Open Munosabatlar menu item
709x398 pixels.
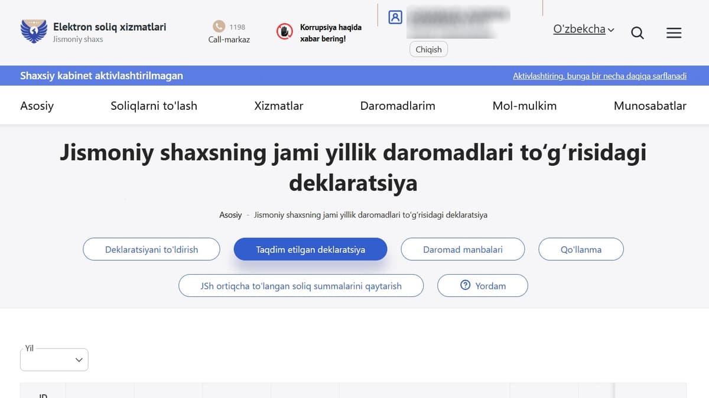(x=650, y=106)
